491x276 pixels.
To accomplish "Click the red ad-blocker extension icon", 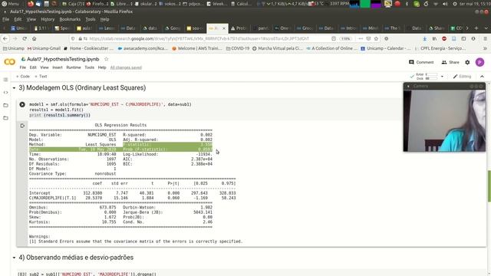I will point(444,38).
